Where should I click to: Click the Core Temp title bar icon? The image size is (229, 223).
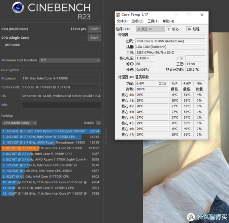tap(118, 15)
